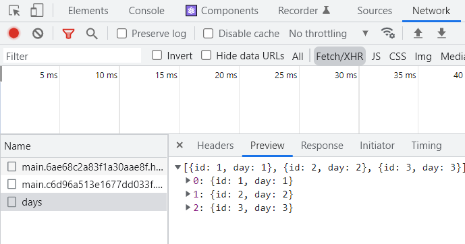Tick checkbox beside main.6ae68c2a83f1a30aae8f request

(11, 166)
